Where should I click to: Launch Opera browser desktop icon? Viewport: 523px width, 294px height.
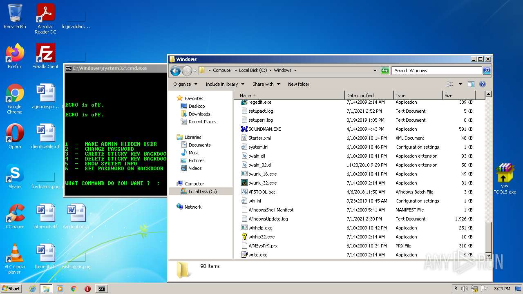15,136
